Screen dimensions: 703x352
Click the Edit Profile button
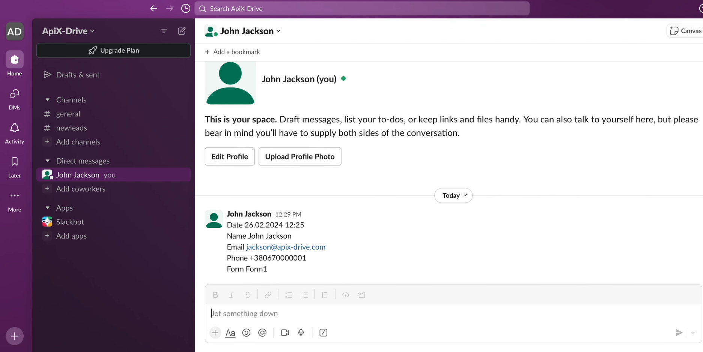click(x=229, y=156)
